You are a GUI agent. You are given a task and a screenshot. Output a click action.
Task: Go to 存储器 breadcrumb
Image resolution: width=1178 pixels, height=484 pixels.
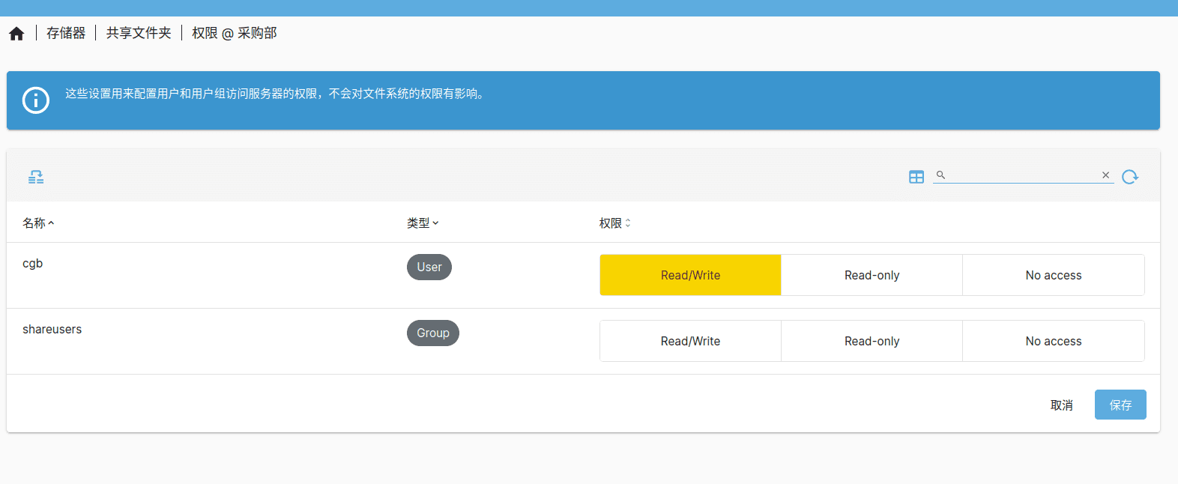point(66,34)
